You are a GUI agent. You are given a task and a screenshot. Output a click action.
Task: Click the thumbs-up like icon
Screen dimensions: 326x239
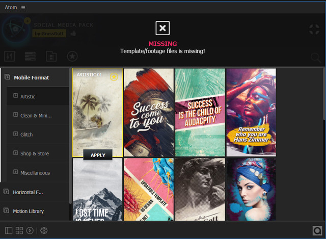coord(73,33)
